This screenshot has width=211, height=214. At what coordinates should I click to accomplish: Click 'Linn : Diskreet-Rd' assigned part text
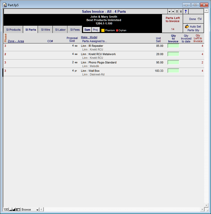(94, 74)
